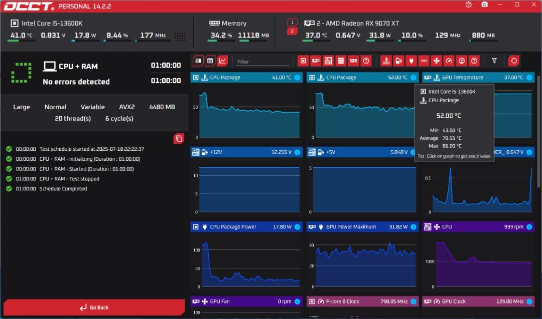The height and width of the screenshot is (319, 542).
Task: Select GPU 1 tab
Action: (292, 23)
